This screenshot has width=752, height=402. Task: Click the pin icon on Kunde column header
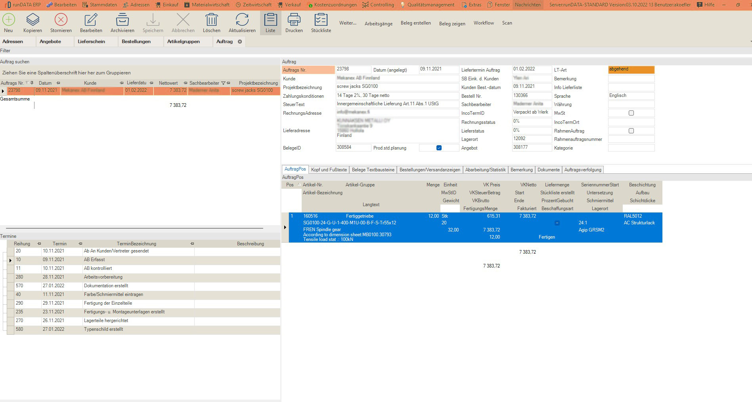point(122,83)
